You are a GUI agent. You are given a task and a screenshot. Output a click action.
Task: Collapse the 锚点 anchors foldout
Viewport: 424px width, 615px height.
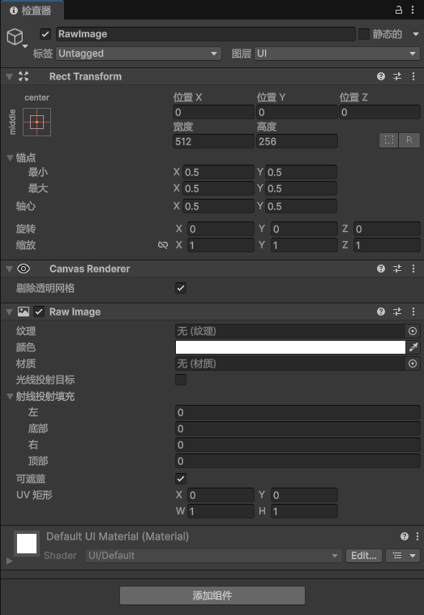click(x=11, y=158)
